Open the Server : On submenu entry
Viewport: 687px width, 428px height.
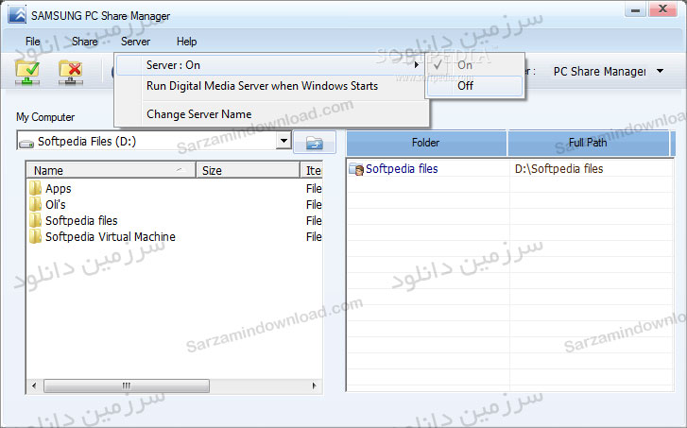[271, 65]
